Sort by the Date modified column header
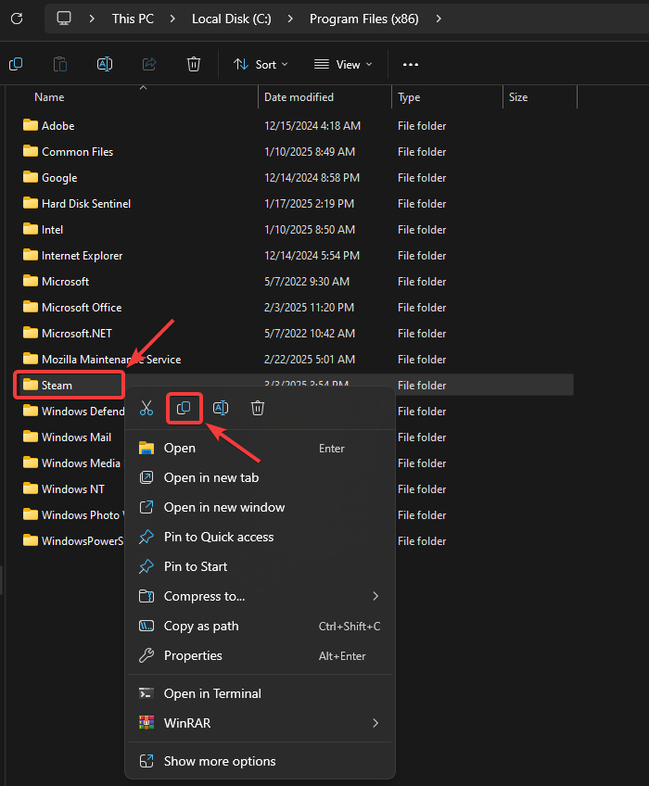649x786 pixels. (299, 97)
